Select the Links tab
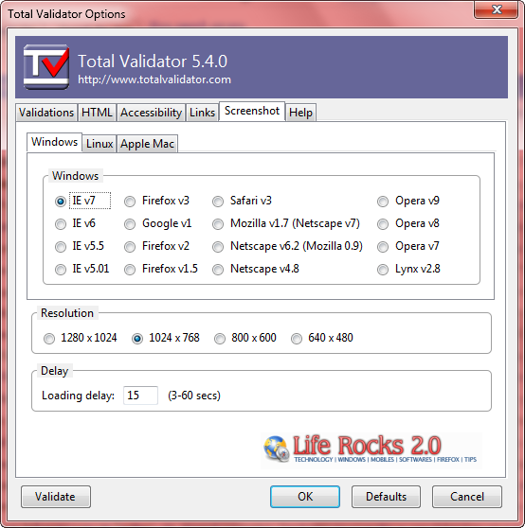This screenshot has width=525, height=528. click(x=202, y=113)
